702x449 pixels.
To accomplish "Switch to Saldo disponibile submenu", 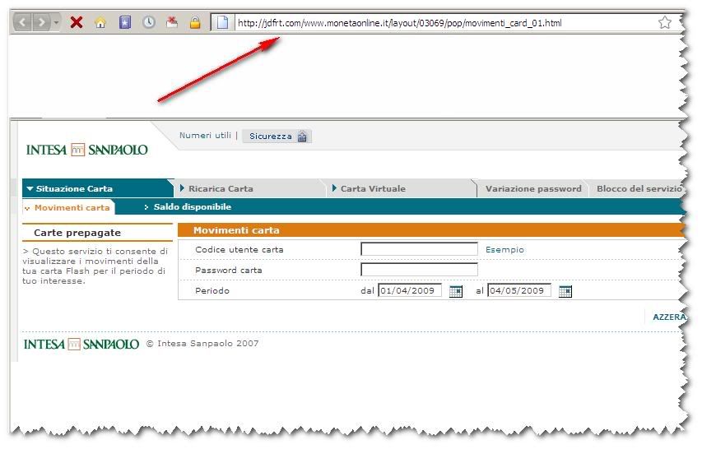I will point(192,207).
